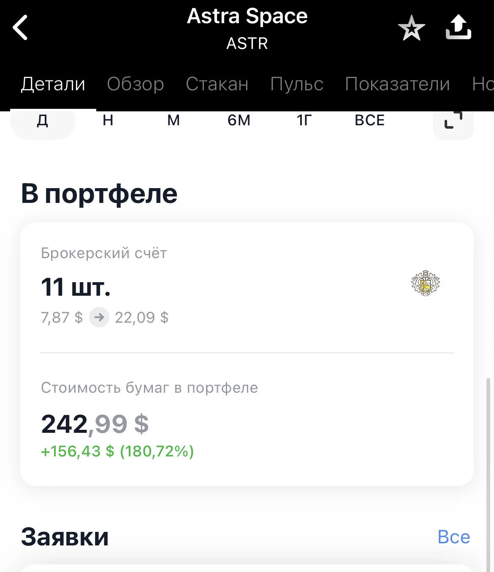
Task: Select the 6М chart period
Action: 239,121
